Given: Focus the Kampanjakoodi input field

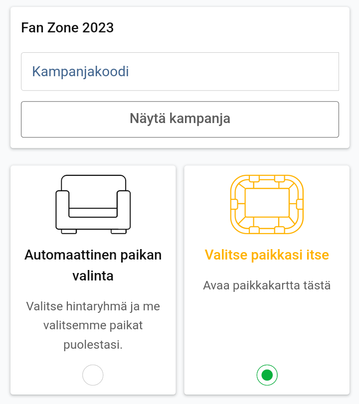Looking at the screenshot, I should click(x=179, y=72).
